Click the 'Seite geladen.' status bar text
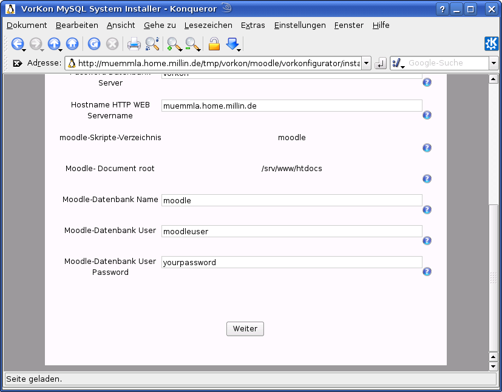The width and height of the screenshot is (502, 392). pos(34,379)
